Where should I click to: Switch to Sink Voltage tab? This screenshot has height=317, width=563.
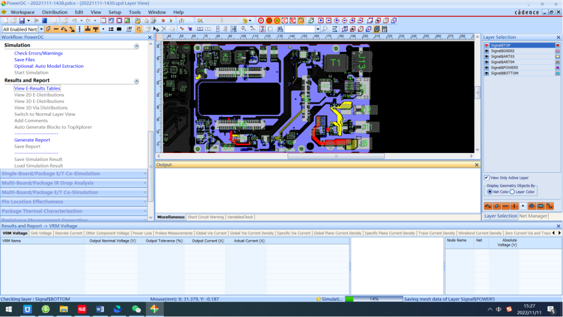pos(41,233)
